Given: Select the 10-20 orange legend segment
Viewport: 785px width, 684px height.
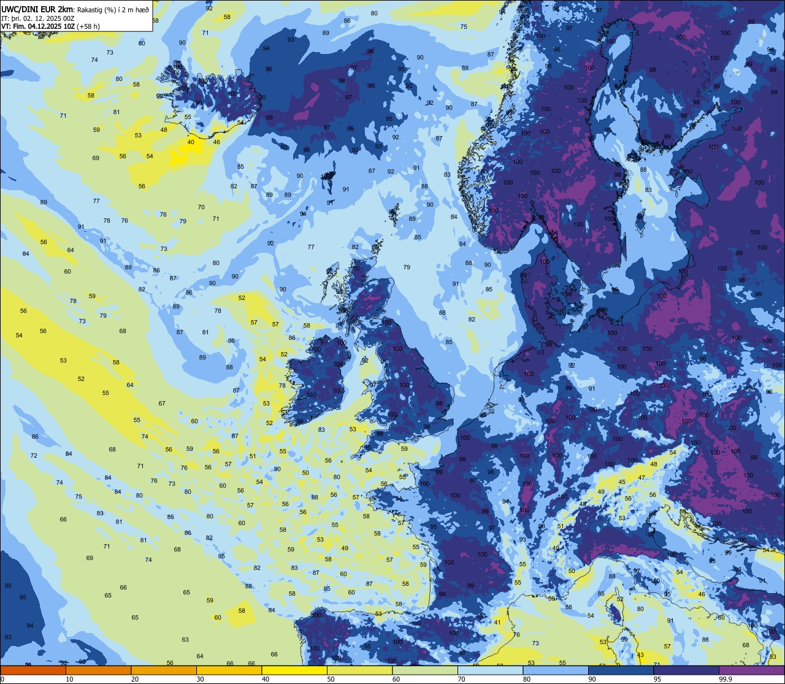Looking at the screenshot, I should (x=98, y=671).
